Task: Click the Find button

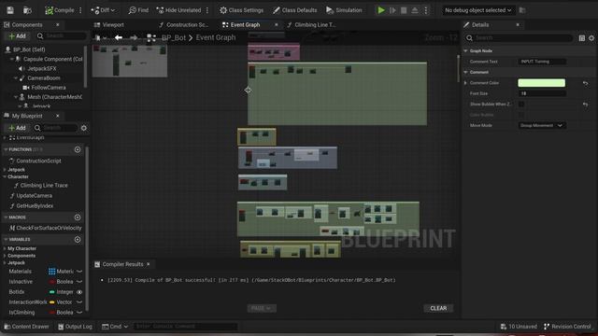Action: click(138, 10)
